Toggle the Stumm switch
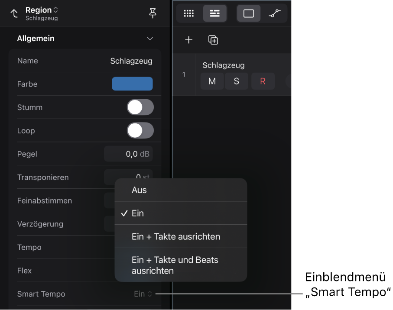 click(x=140, y=107)
